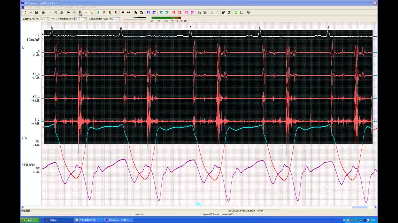The width and height of the screenshot is (398, 223).
Task: Click the New document icon
Action: (25, 12)
